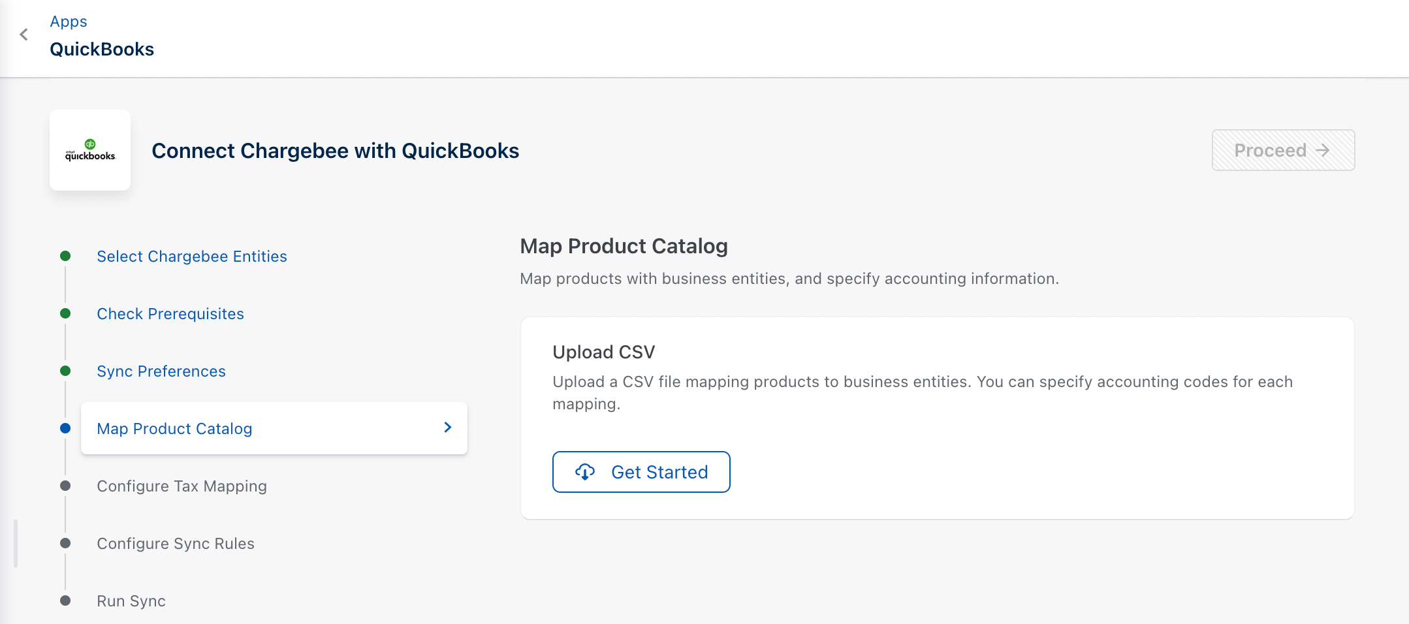Viewport: 1409px width, 624px height.
Task: Open the Sync Preferences step
Action: 161,371
